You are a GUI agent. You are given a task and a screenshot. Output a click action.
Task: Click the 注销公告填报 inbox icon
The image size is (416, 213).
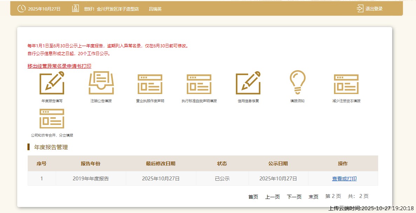[101, 83]
